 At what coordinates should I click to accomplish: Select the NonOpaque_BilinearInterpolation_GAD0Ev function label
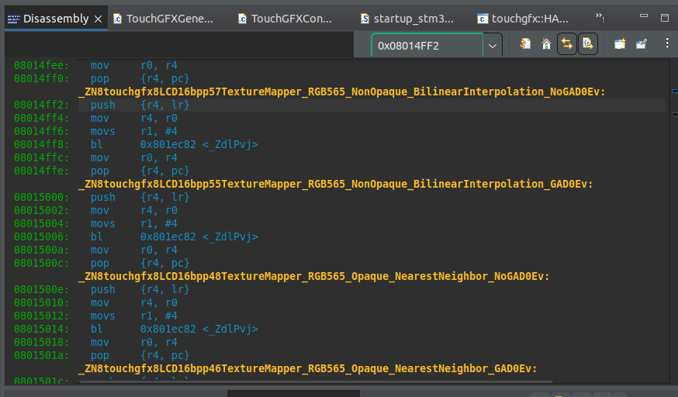point(336,184)
